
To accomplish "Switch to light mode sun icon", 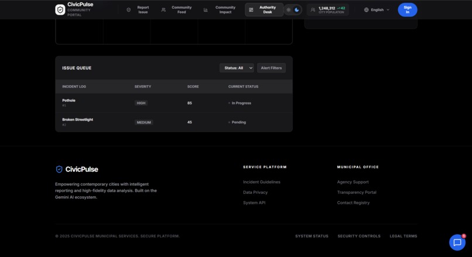I will coord(289,10).
